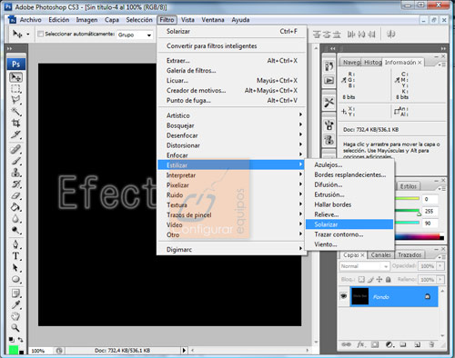The height and width of the screenshot is (358, 455).
Task: Toggle lock all padlock icon
Action: click(x=388, y=279)
